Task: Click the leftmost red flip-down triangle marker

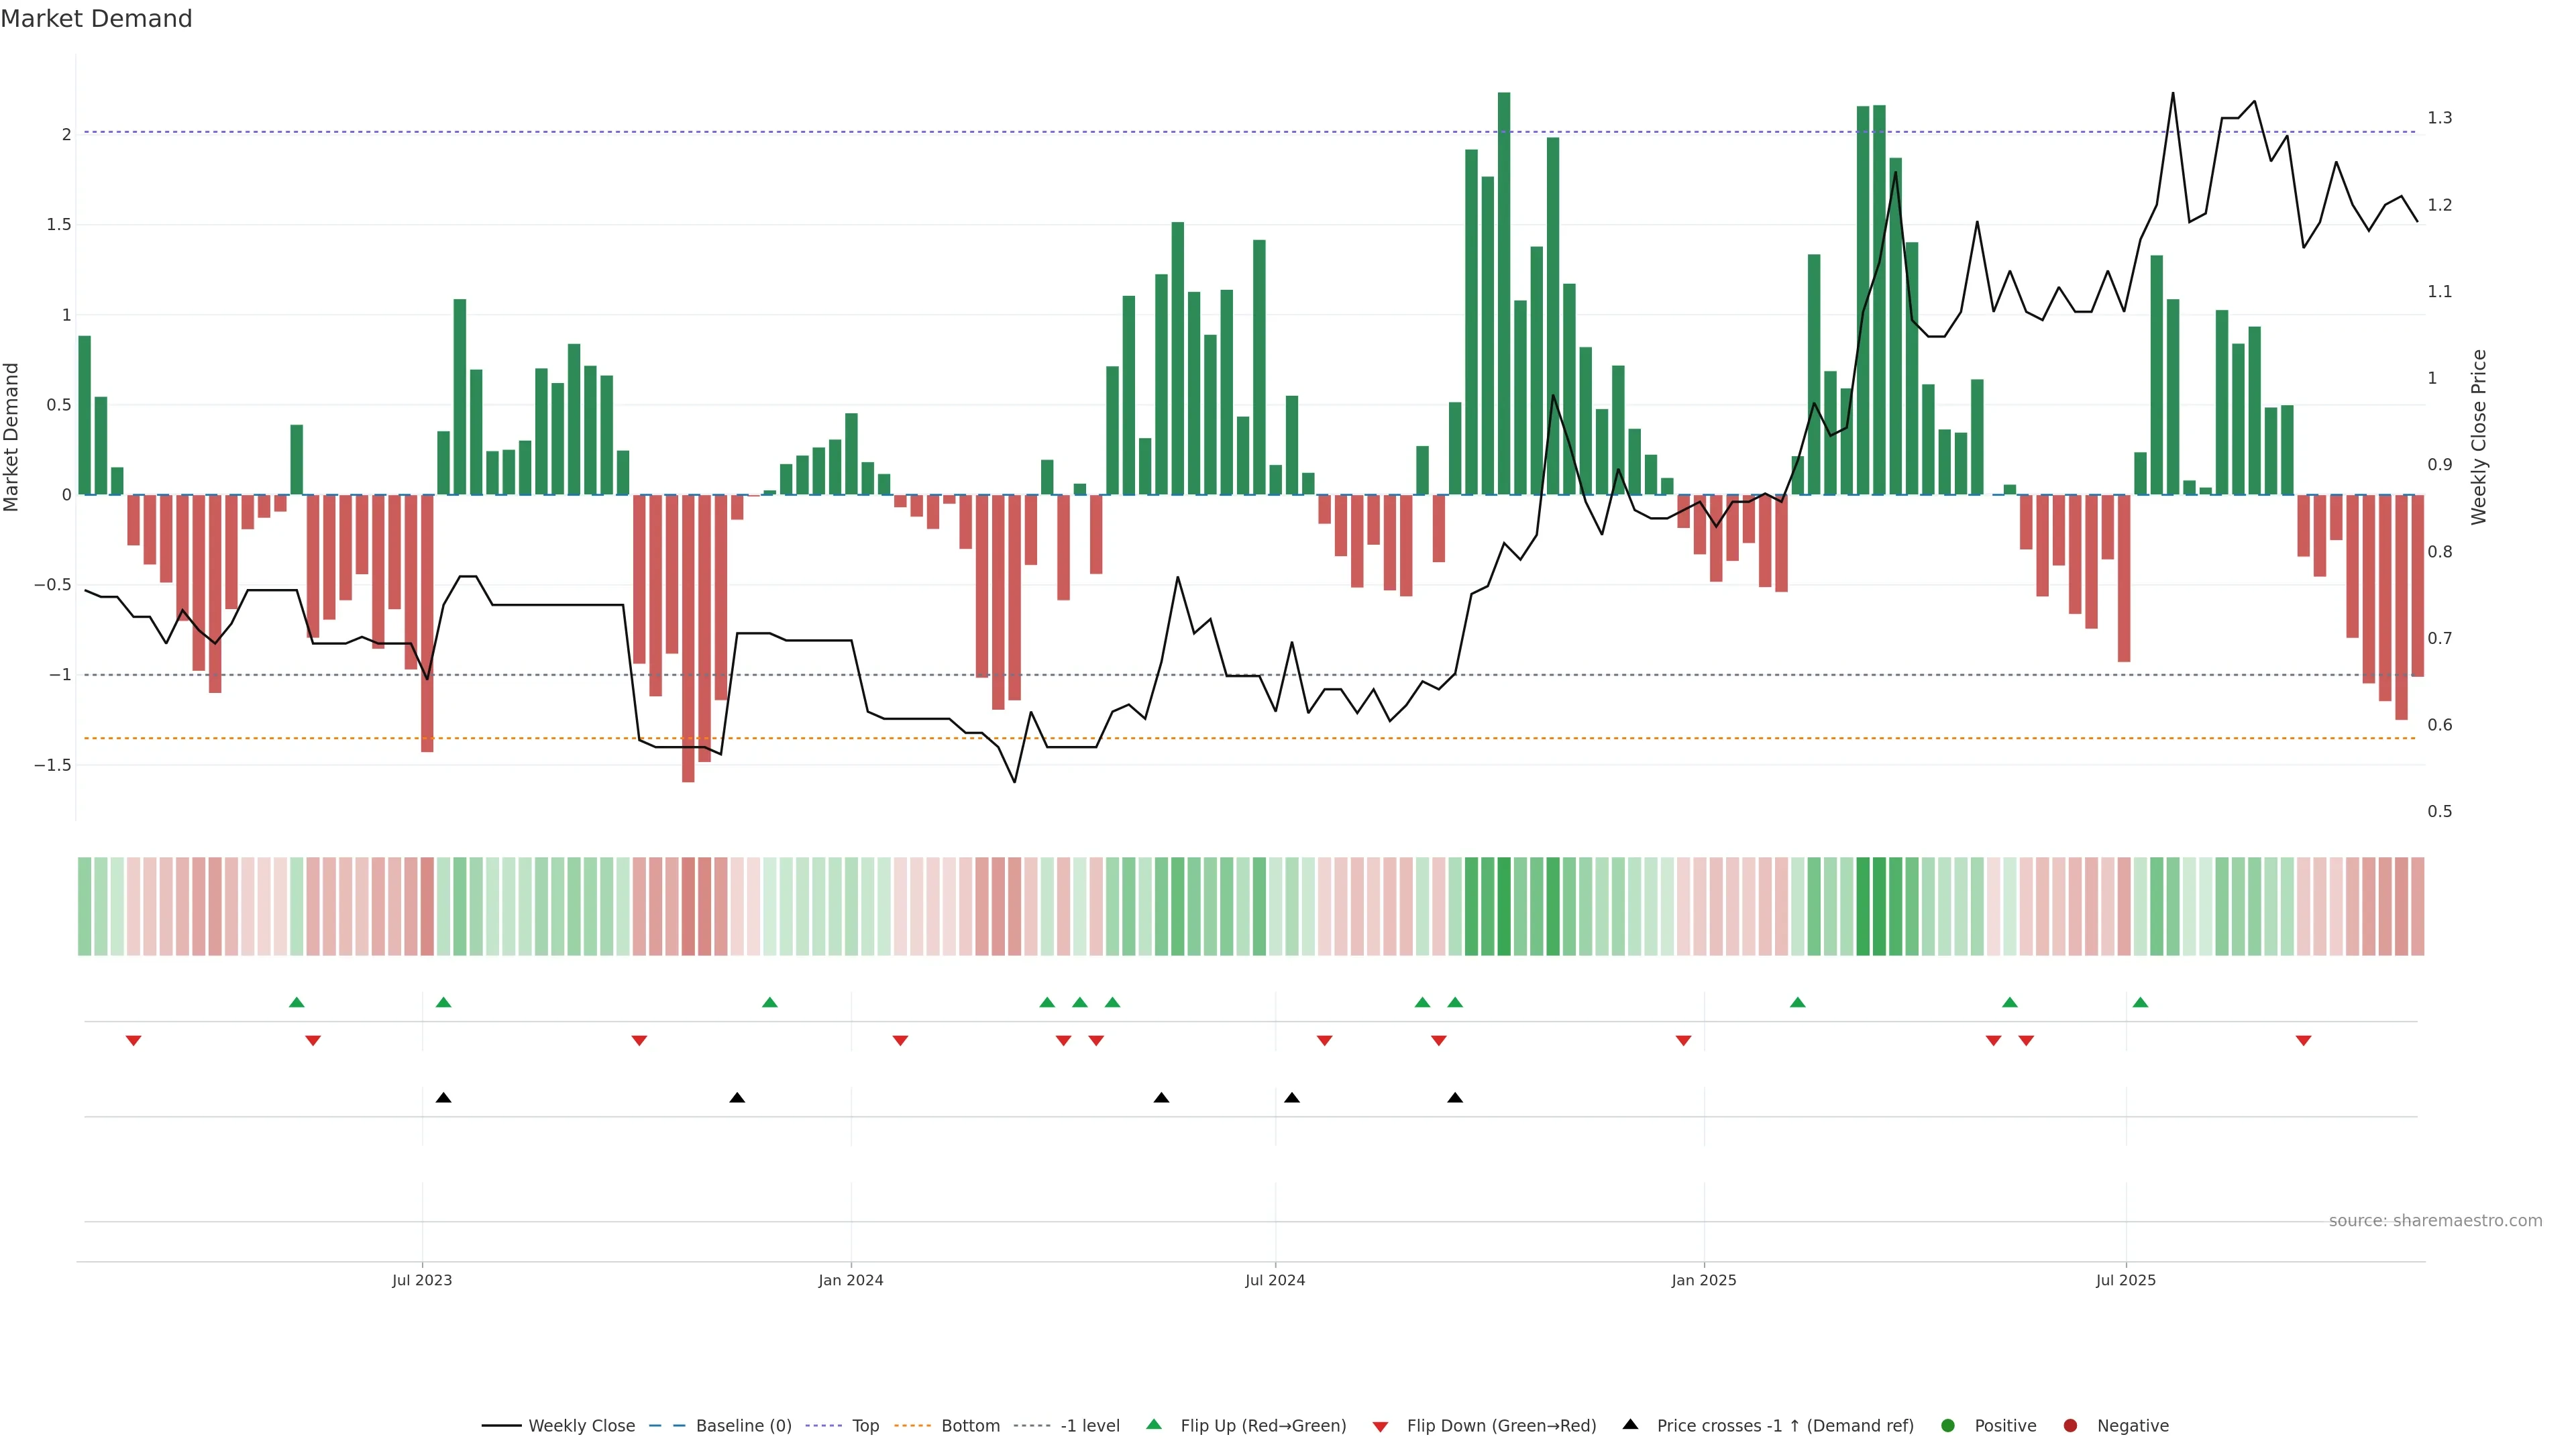Action: (133, 1041)
